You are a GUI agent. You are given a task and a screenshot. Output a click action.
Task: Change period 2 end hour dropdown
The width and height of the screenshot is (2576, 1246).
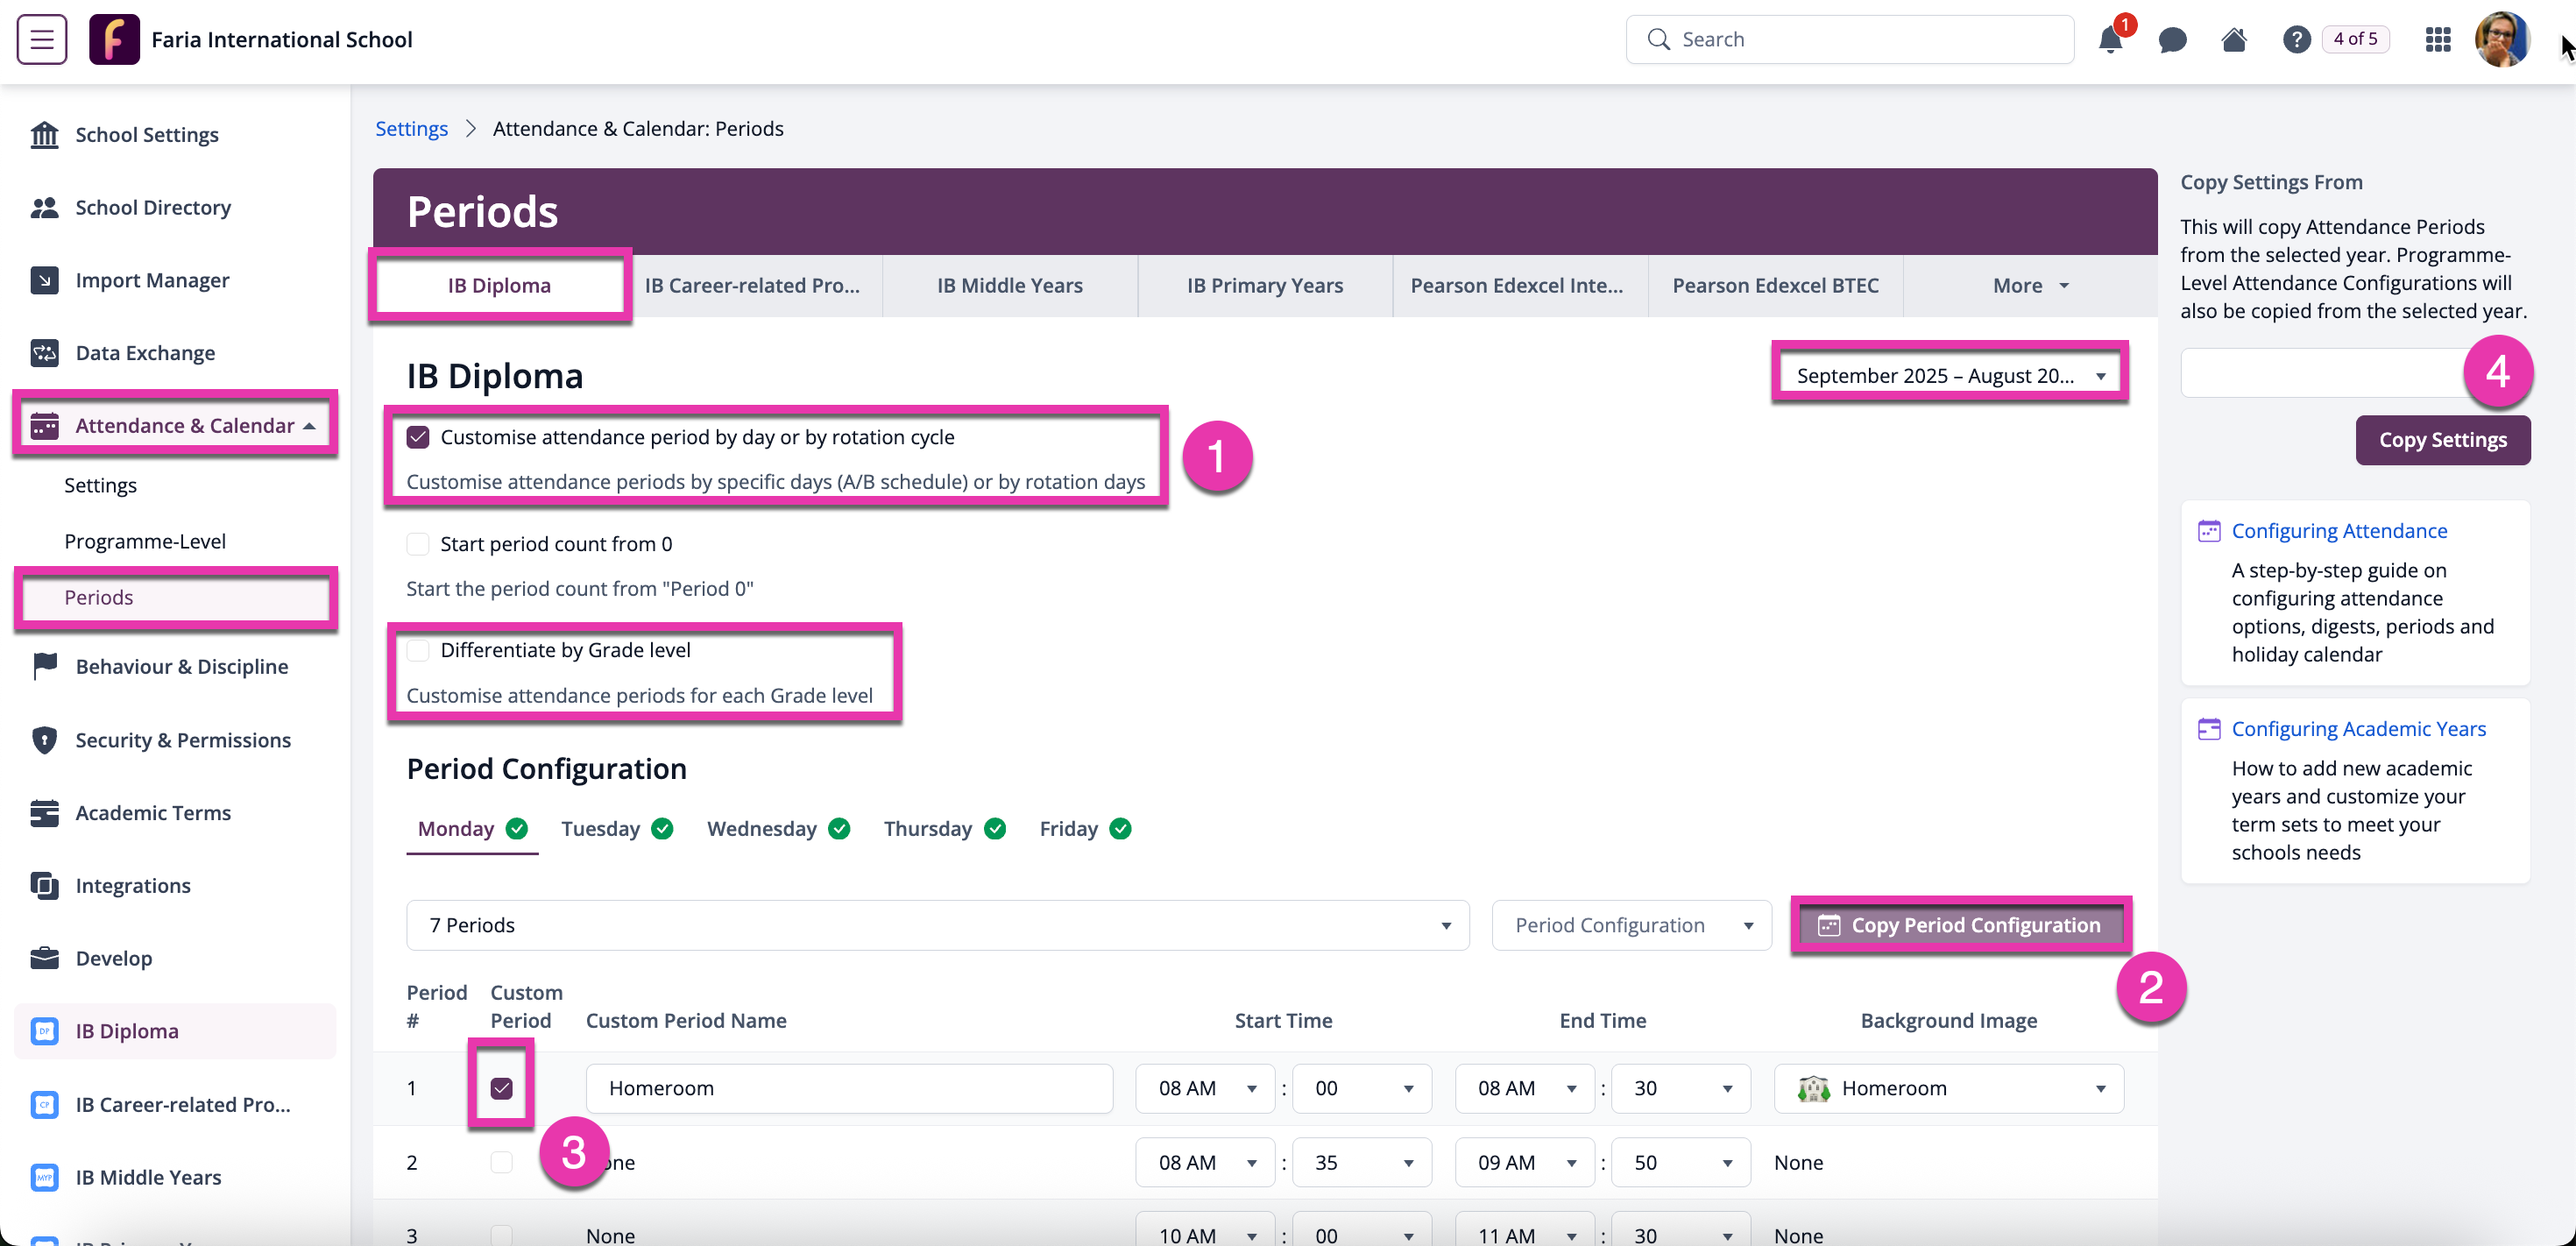click(1525, 1162)
